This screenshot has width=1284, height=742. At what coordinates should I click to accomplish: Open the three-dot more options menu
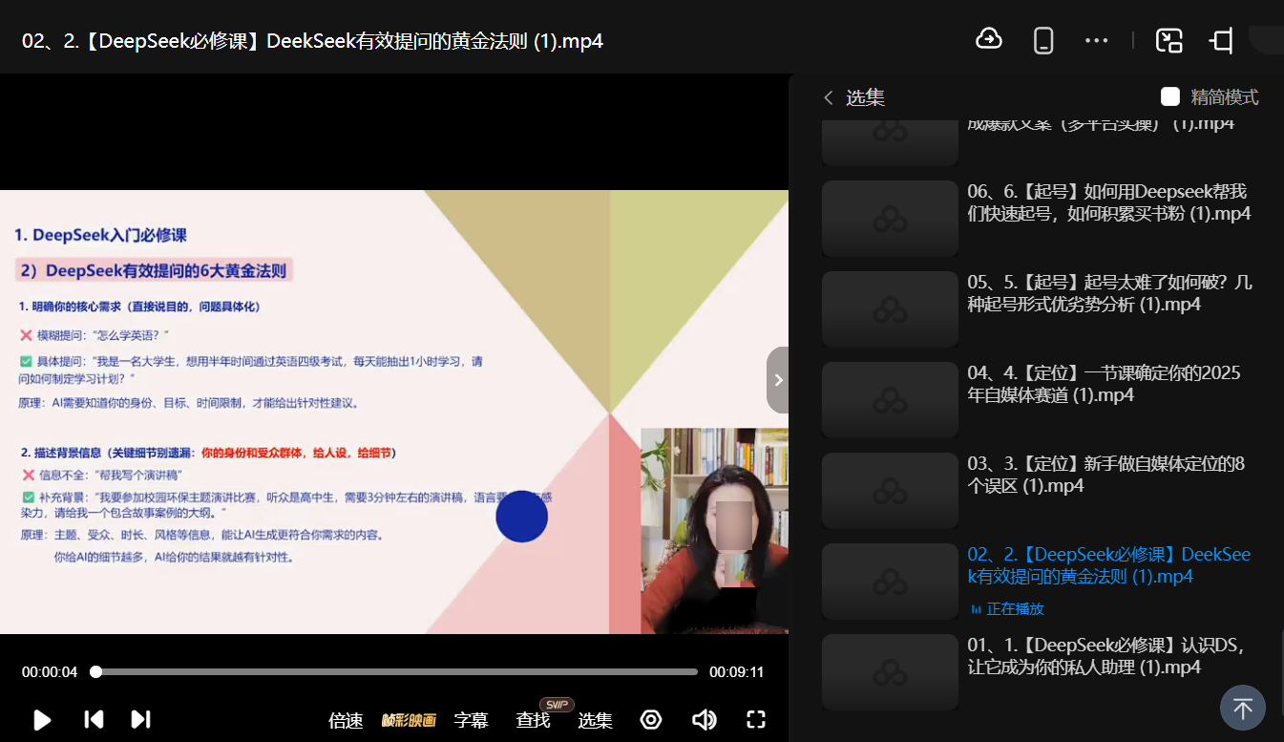[1097, 40]
